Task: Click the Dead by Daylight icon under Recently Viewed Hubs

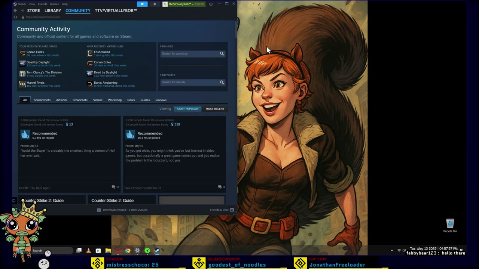Action: [90, 74]
